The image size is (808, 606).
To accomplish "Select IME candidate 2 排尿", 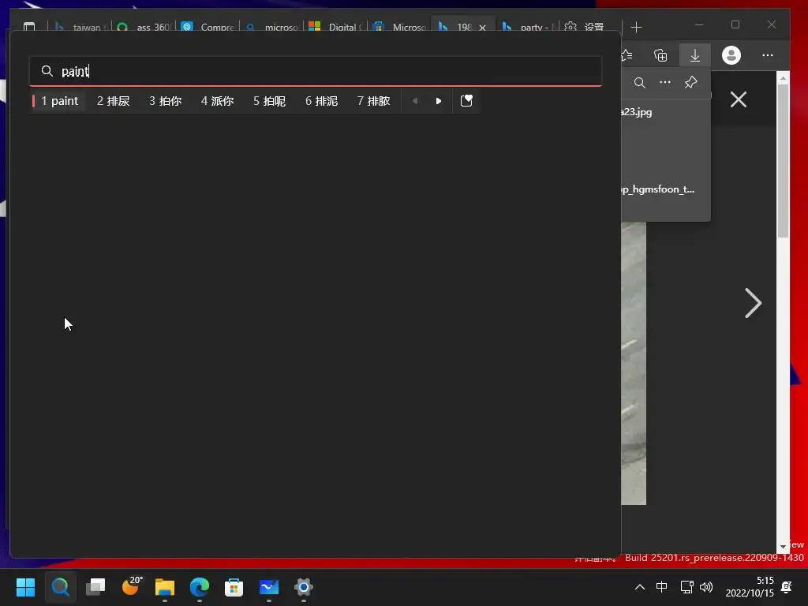I will (114, 101).
